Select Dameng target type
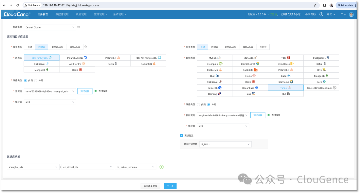Viewport: 360px width, 194px height. [214, 93]
